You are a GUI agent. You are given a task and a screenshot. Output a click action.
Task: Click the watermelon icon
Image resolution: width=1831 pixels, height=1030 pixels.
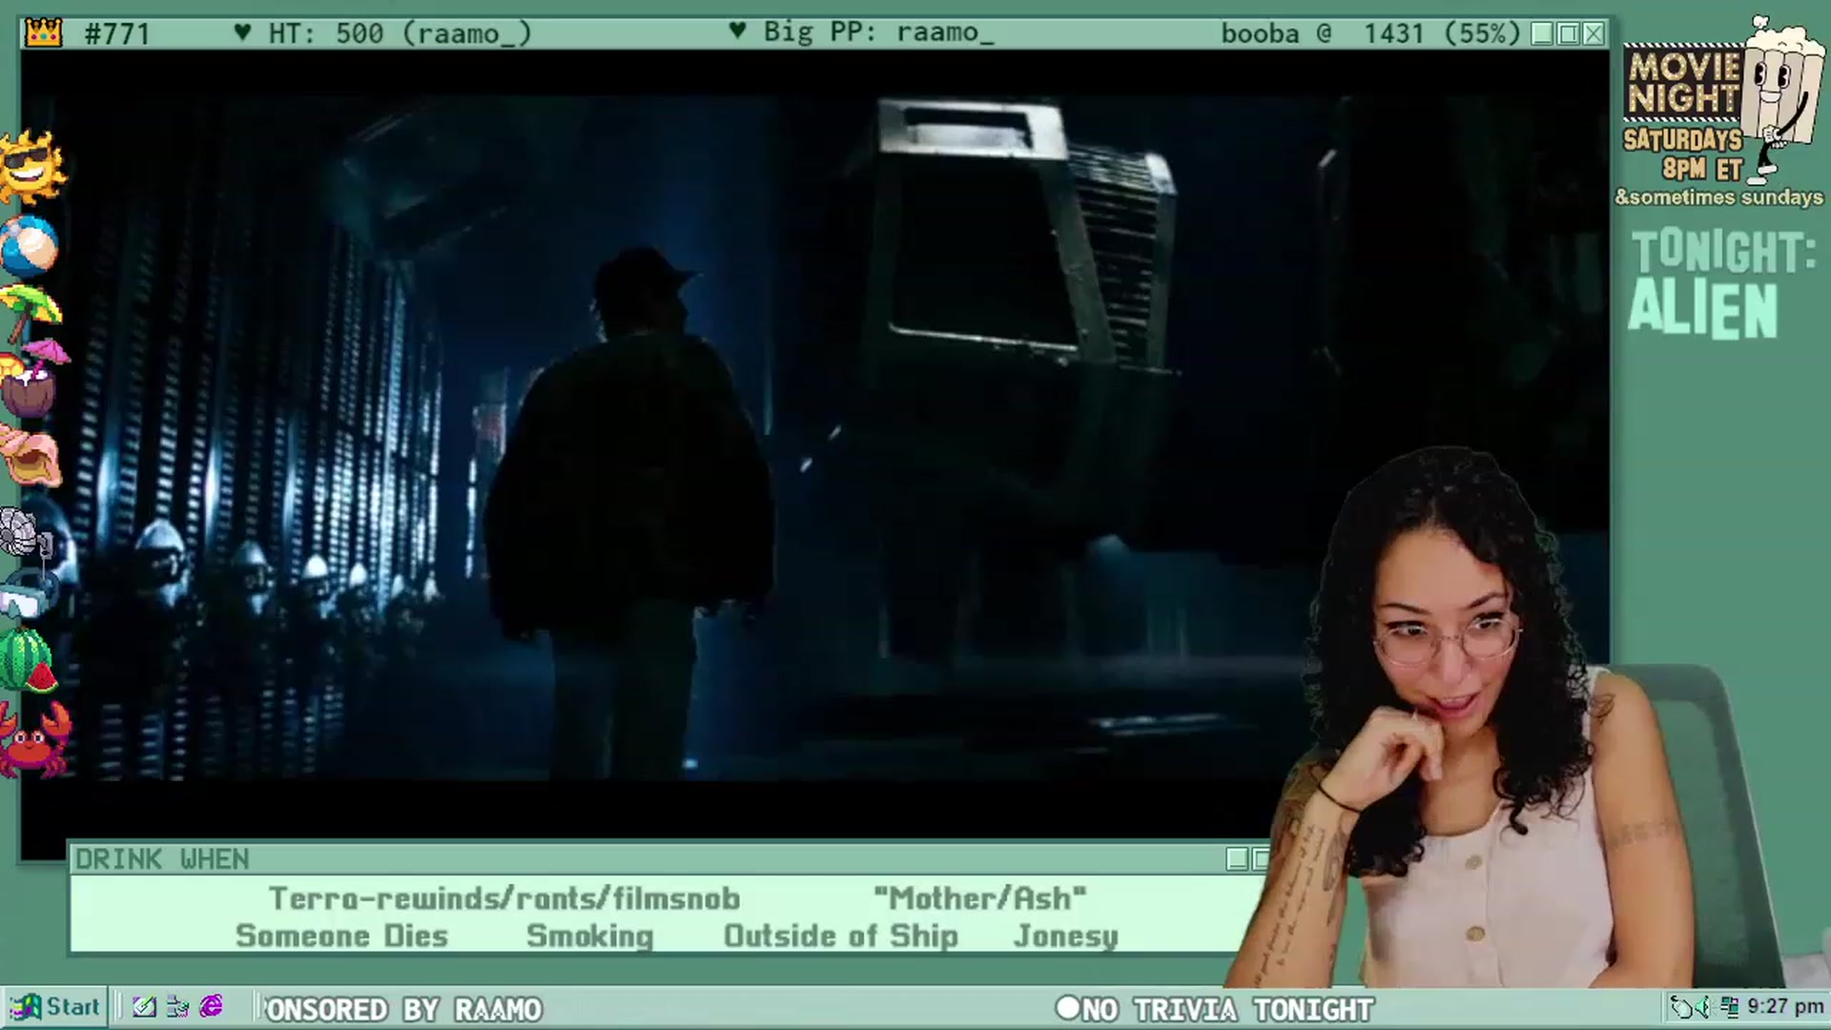click(x=29, y=660)
